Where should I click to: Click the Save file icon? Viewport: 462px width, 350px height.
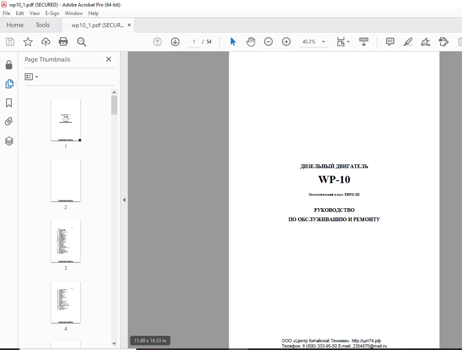pyautogui.click(x=10, y=42)
